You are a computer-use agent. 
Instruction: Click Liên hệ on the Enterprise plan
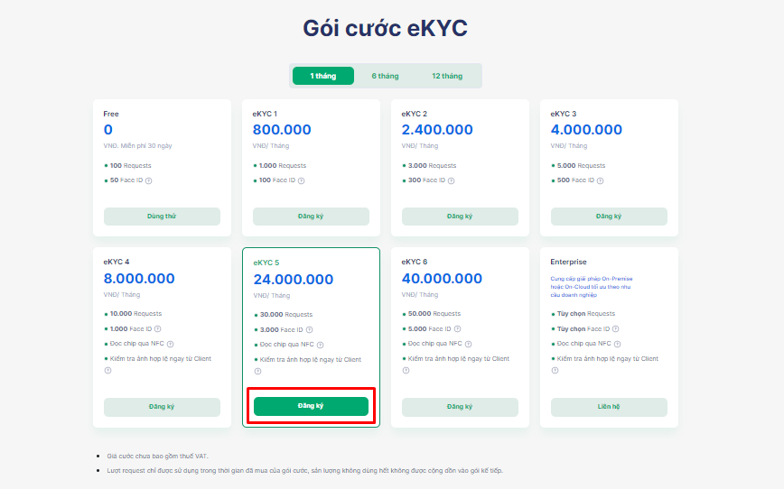pyautogui.click(x=609, y=407)
